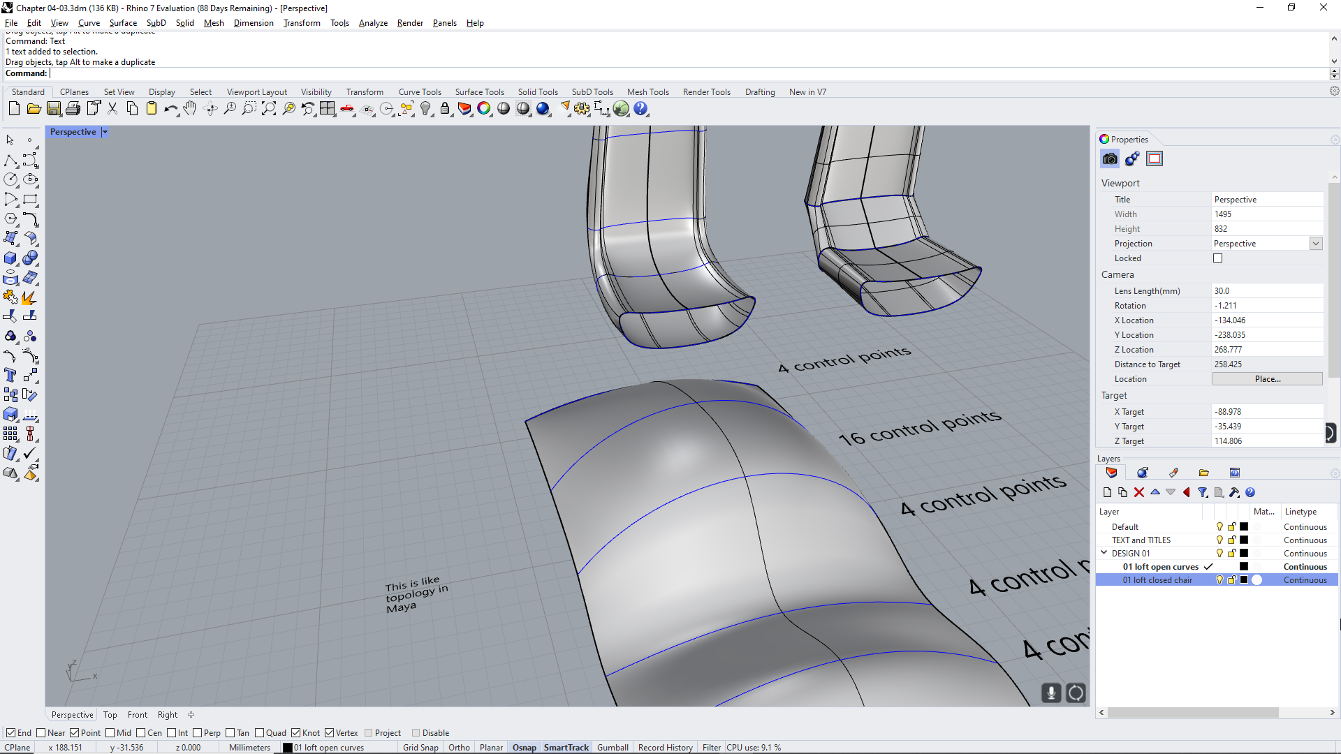The height and width of the screenshot is (754, 1341).
Task: Enable the Cen osnap checkbox
Action: click(140, 733)
